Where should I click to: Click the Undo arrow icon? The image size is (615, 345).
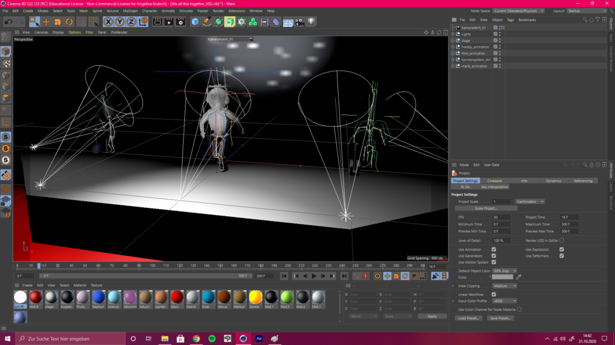[8, 22]
